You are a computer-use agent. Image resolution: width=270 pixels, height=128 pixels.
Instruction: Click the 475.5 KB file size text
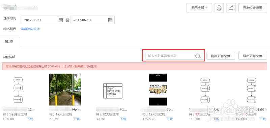(149, 119)
